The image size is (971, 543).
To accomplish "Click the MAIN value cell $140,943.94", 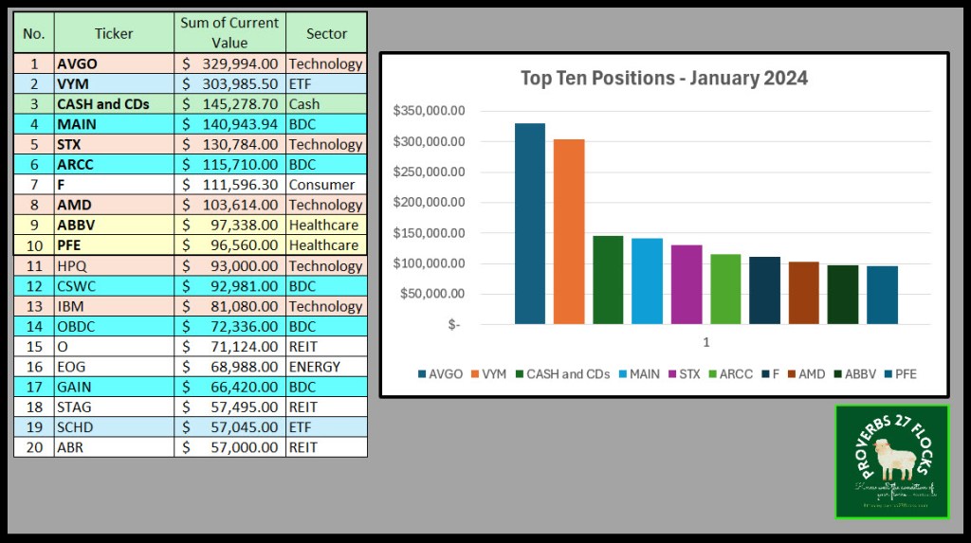I will [x=230, y=124].
